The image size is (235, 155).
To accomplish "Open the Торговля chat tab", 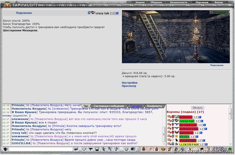I will (136, 106).
